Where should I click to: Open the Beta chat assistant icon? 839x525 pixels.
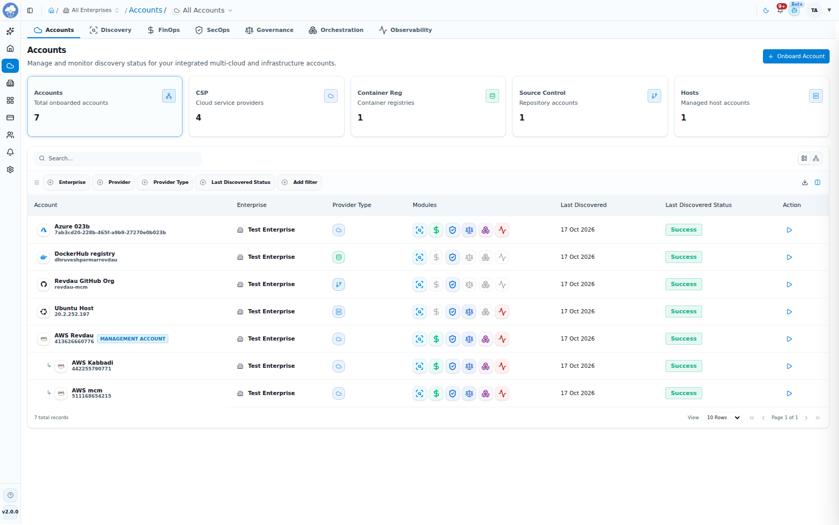pos(794,10)
